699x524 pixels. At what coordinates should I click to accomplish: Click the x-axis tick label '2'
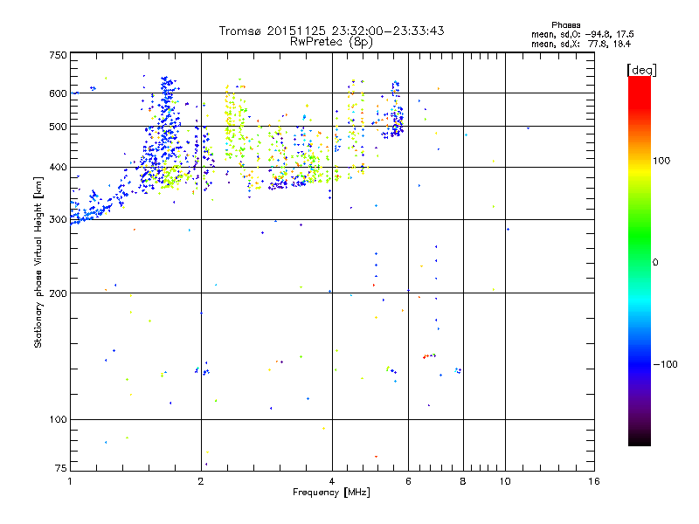pos(201,481)
